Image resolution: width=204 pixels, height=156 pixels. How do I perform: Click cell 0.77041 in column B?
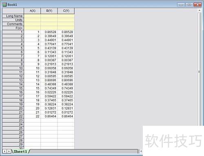49,44
